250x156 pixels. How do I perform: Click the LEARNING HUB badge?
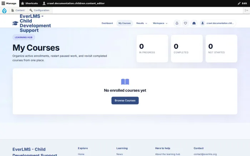point(24,37)
